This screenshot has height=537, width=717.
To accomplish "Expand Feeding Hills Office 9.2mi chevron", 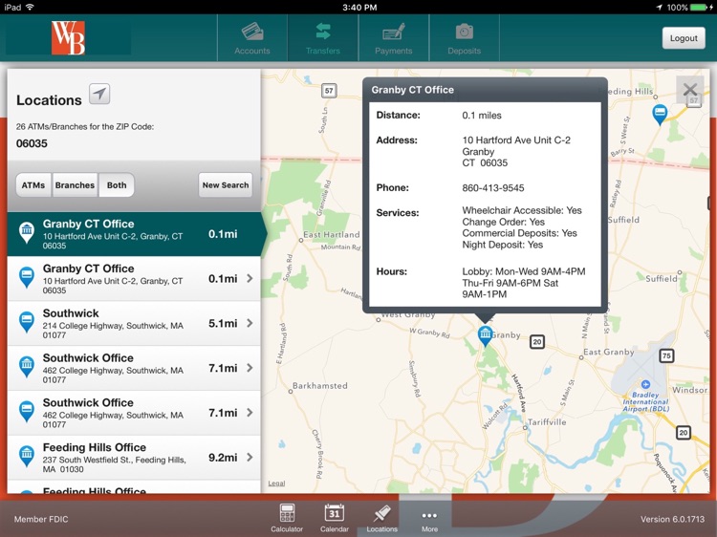I will click(x=250, y=457).
